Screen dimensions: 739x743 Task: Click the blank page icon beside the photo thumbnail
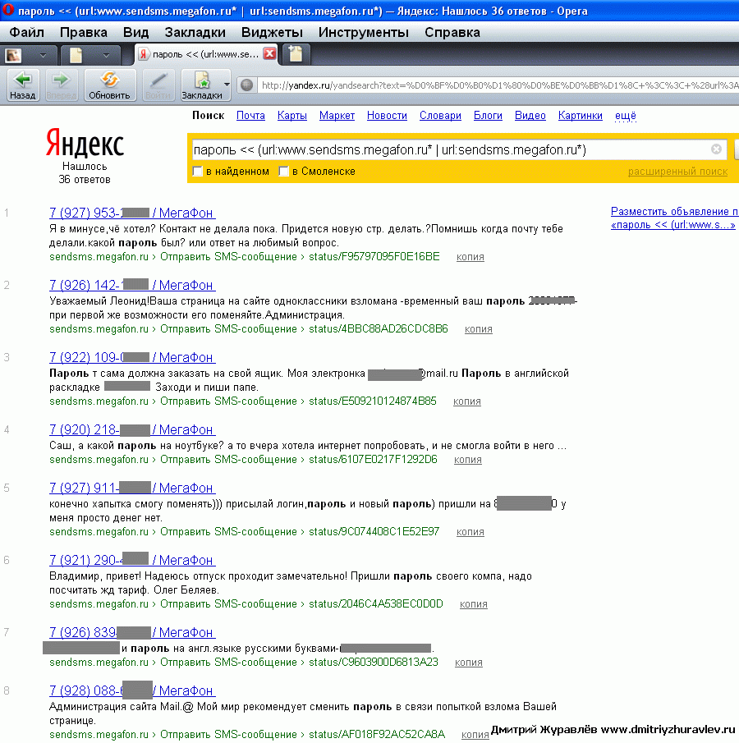[x=76, y=55]
